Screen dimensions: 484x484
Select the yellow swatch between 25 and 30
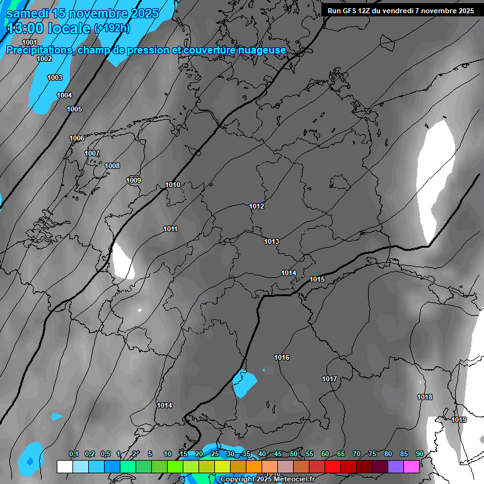[222, 466]
